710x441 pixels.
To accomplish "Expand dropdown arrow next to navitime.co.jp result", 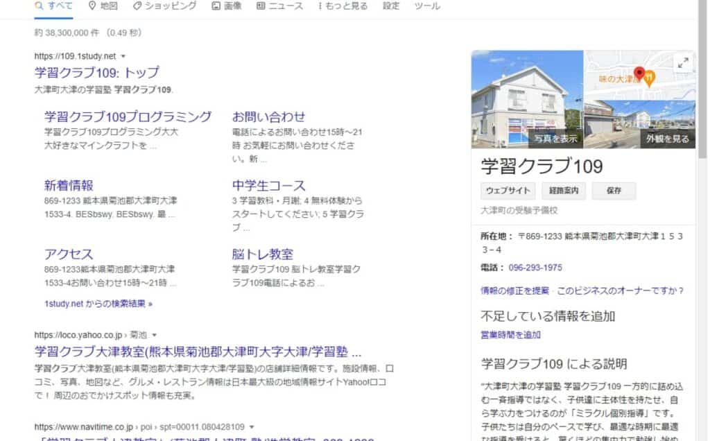I will [252, 427].
